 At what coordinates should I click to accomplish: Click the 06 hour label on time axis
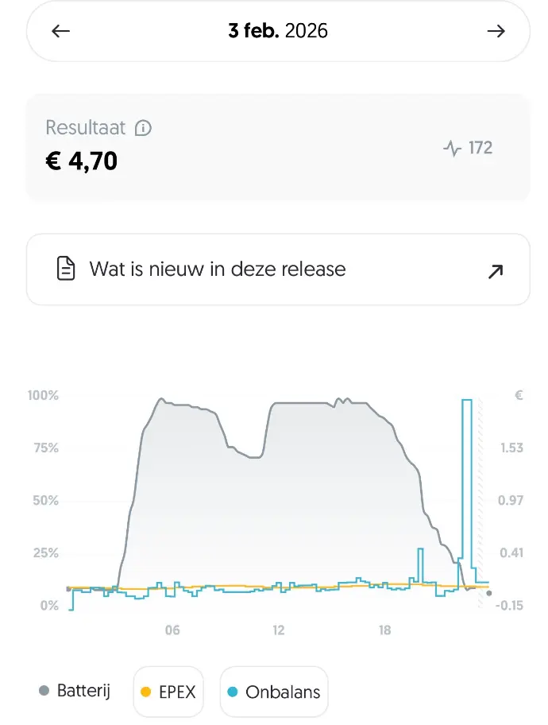(x=172, y=630)
